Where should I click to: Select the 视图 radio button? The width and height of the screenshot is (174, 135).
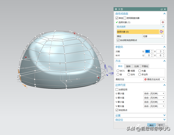tap(129, 71)
